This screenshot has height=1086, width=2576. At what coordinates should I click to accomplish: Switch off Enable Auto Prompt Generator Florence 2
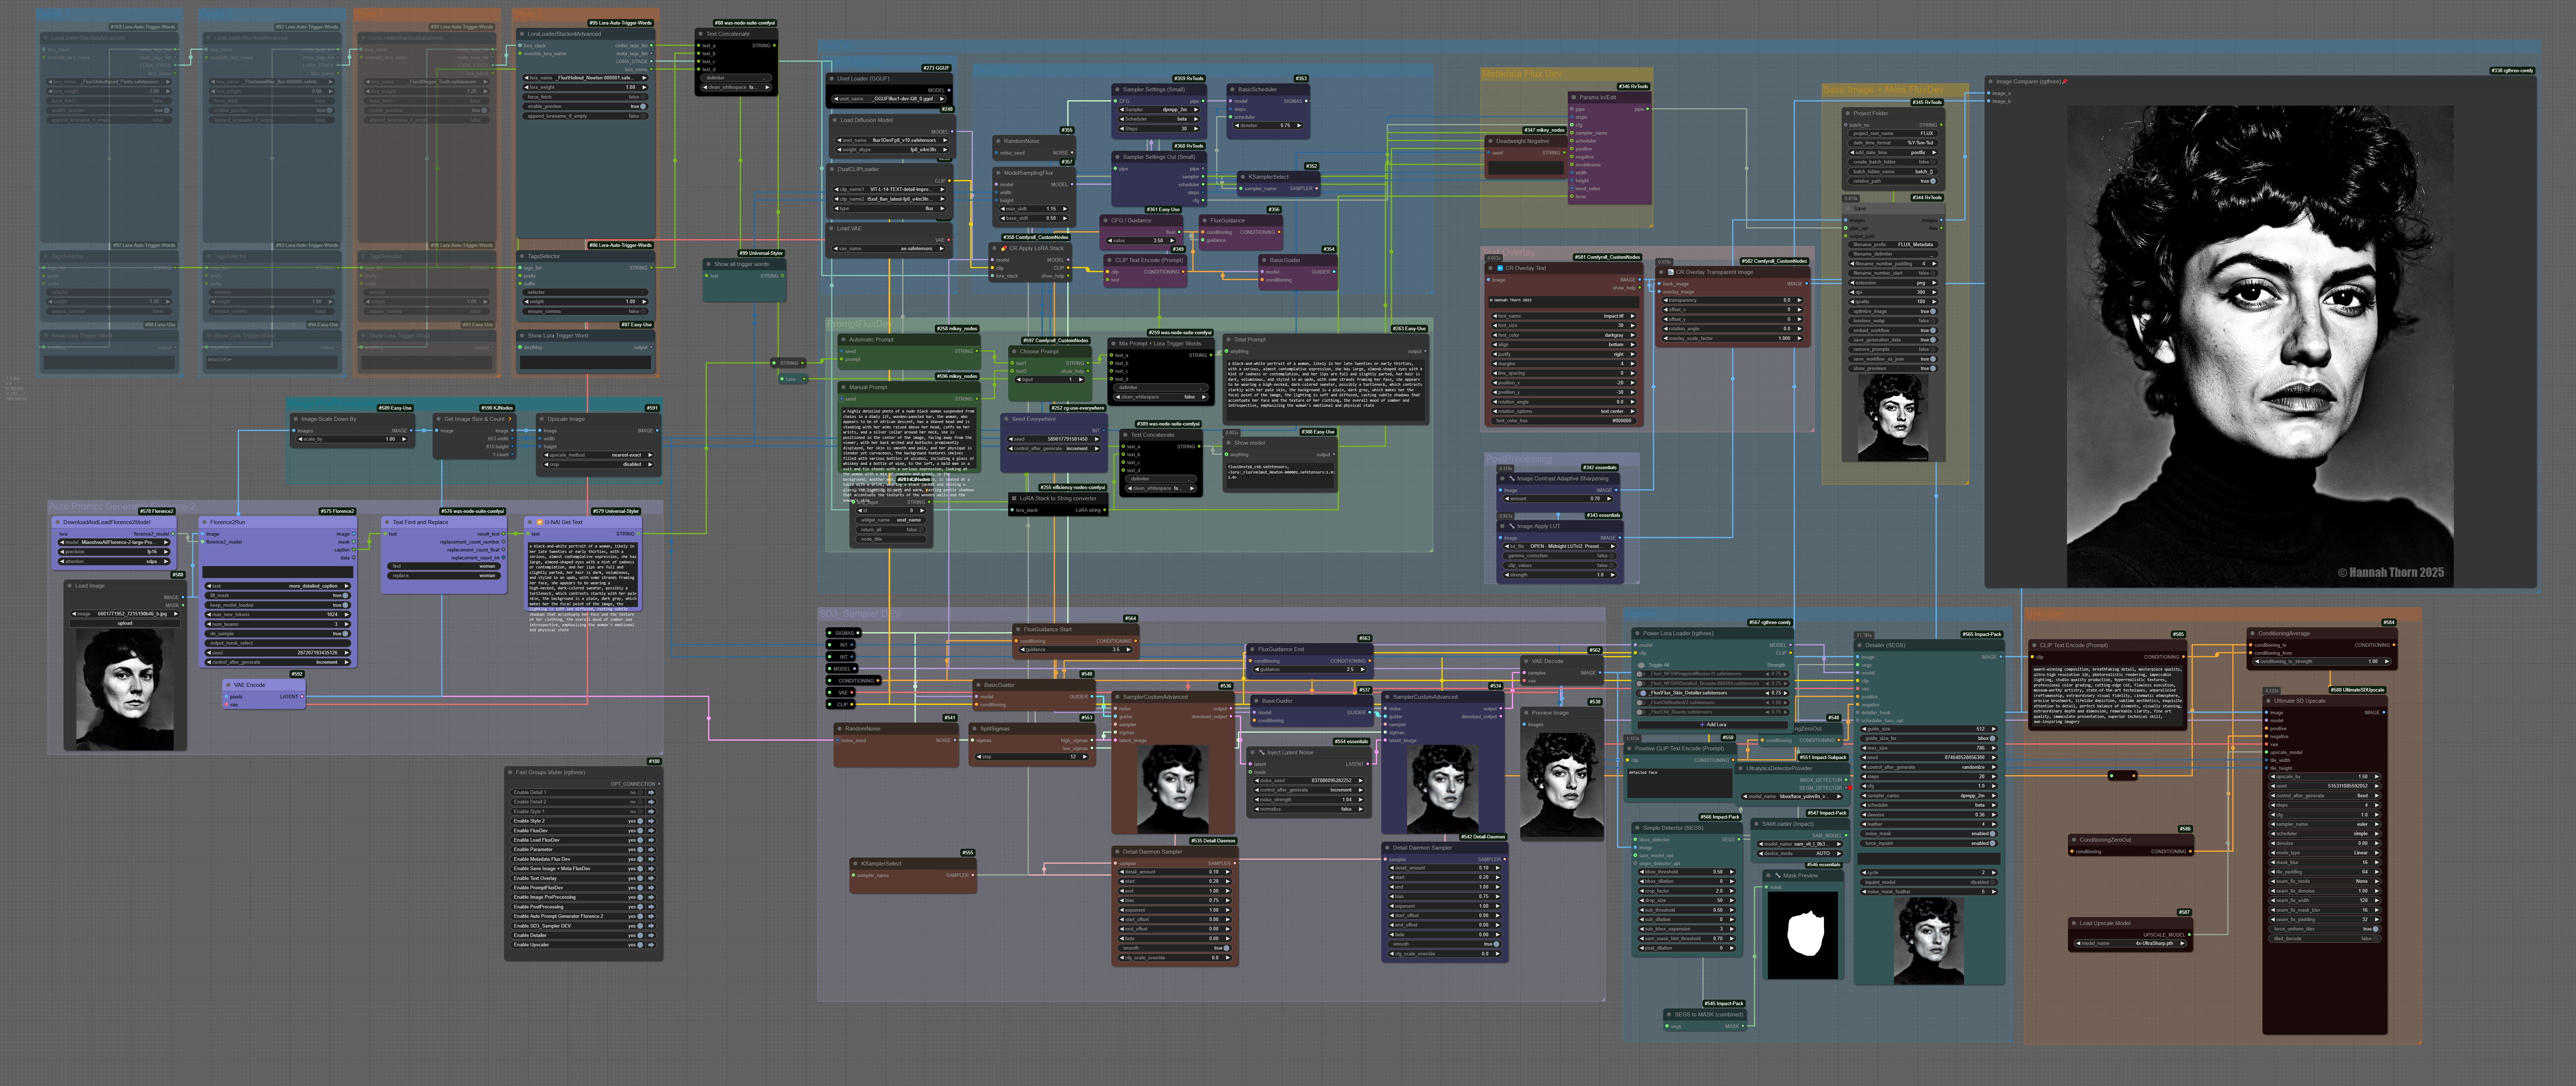pyautogui.click(x=641, y=916)
